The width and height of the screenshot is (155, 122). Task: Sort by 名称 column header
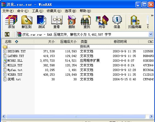pos(18,42)
